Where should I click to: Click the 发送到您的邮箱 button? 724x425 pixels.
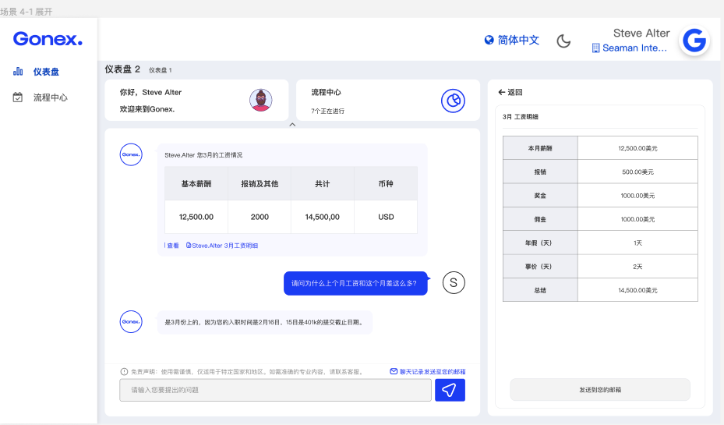click(600, 390)
